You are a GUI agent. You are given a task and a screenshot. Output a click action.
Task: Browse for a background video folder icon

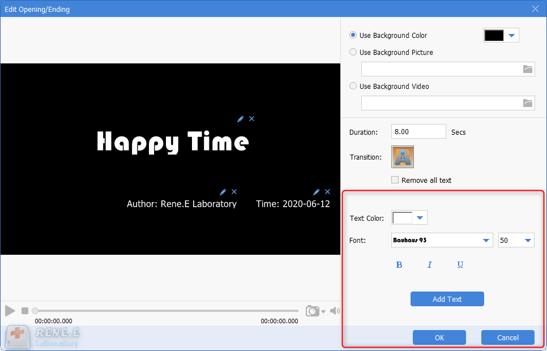click(x=528, y=103)
